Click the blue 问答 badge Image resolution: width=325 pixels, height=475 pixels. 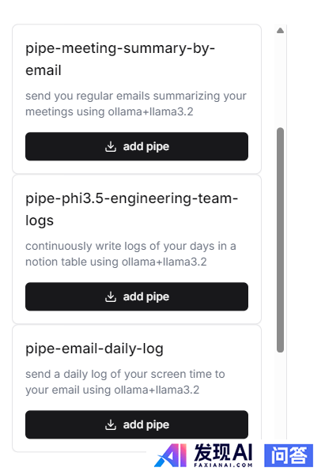tap(289, 455)
